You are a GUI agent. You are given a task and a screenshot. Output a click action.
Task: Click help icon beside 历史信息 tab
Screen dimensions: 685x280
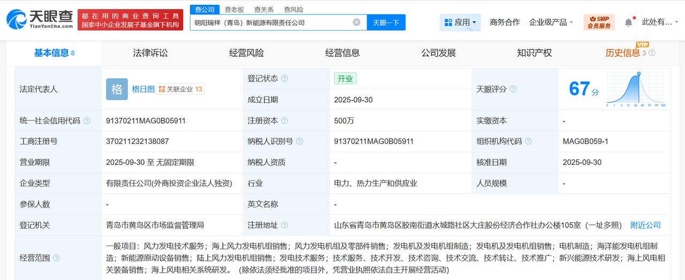point(652,53)
